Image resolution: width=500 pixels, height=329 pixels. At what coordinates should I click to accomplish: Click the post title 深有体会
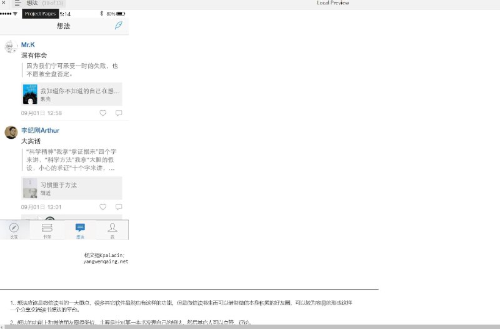pyautogui.click(x=34, y=55)
